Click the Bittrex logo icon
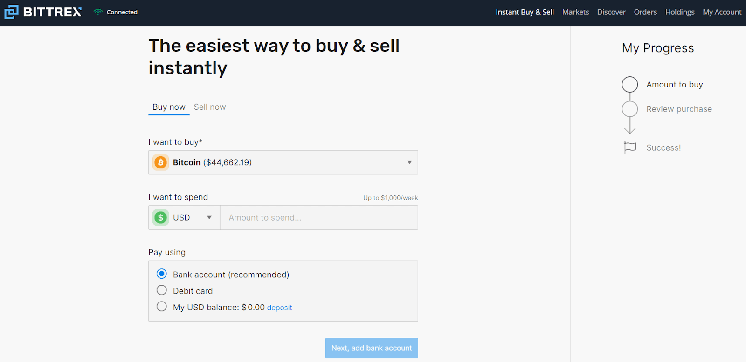The width and height of the screenshot is (746, 362). (x=11, y=12)
